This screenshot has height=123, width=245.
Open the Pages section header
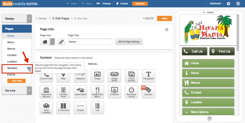(17, 29)
